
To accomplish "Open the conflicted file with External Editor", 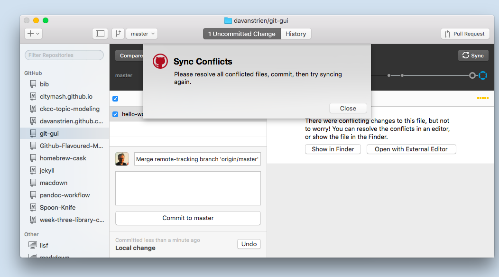I will (x=411, y=149).
